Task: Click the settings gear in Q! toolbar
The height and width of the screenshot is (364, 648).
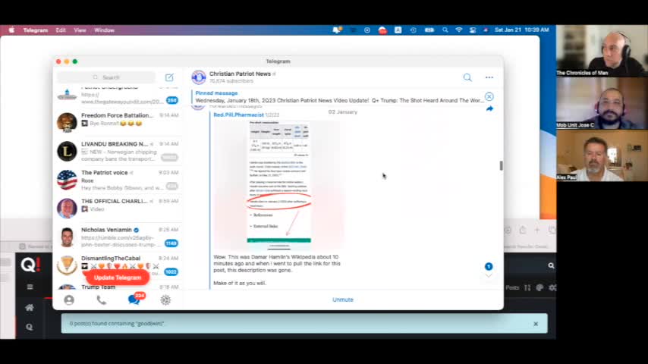Action: click(552, 287)
